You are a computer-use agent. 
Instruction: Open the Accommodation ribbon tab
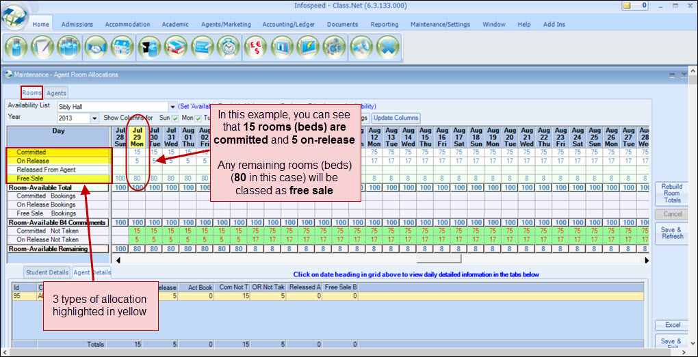point(127,25)
